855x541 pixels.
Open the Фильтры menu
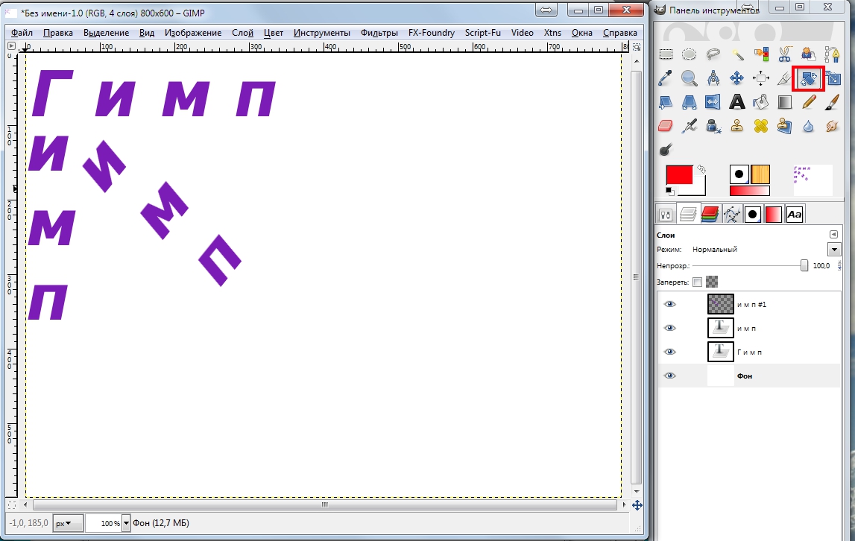pyautogui.click(x=379, y=33)
